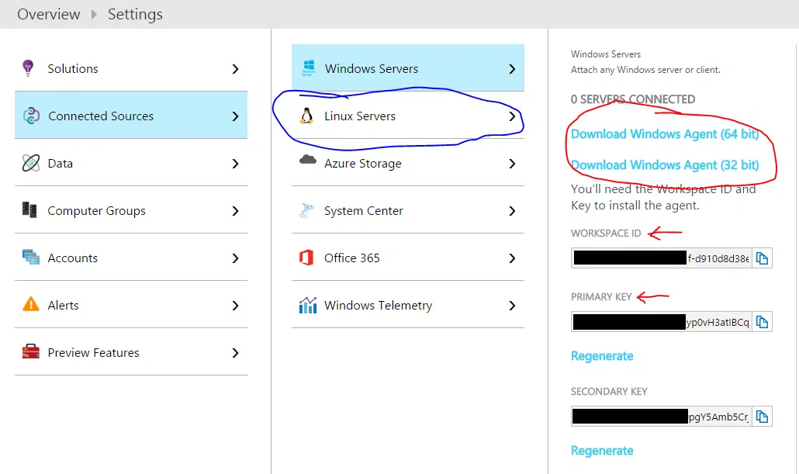The image size is (799, 474).
Task: Click the Windows Servers logo icon
Action: (x=309, y=67)
